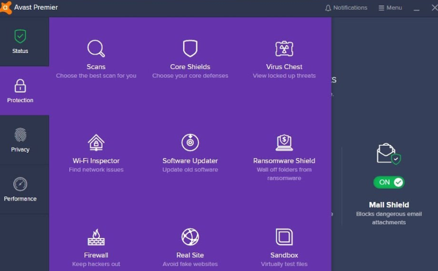This screenshot has height=271, width=438.
Task: Open the Real Site globe icon
Action: tap(190, 237)
